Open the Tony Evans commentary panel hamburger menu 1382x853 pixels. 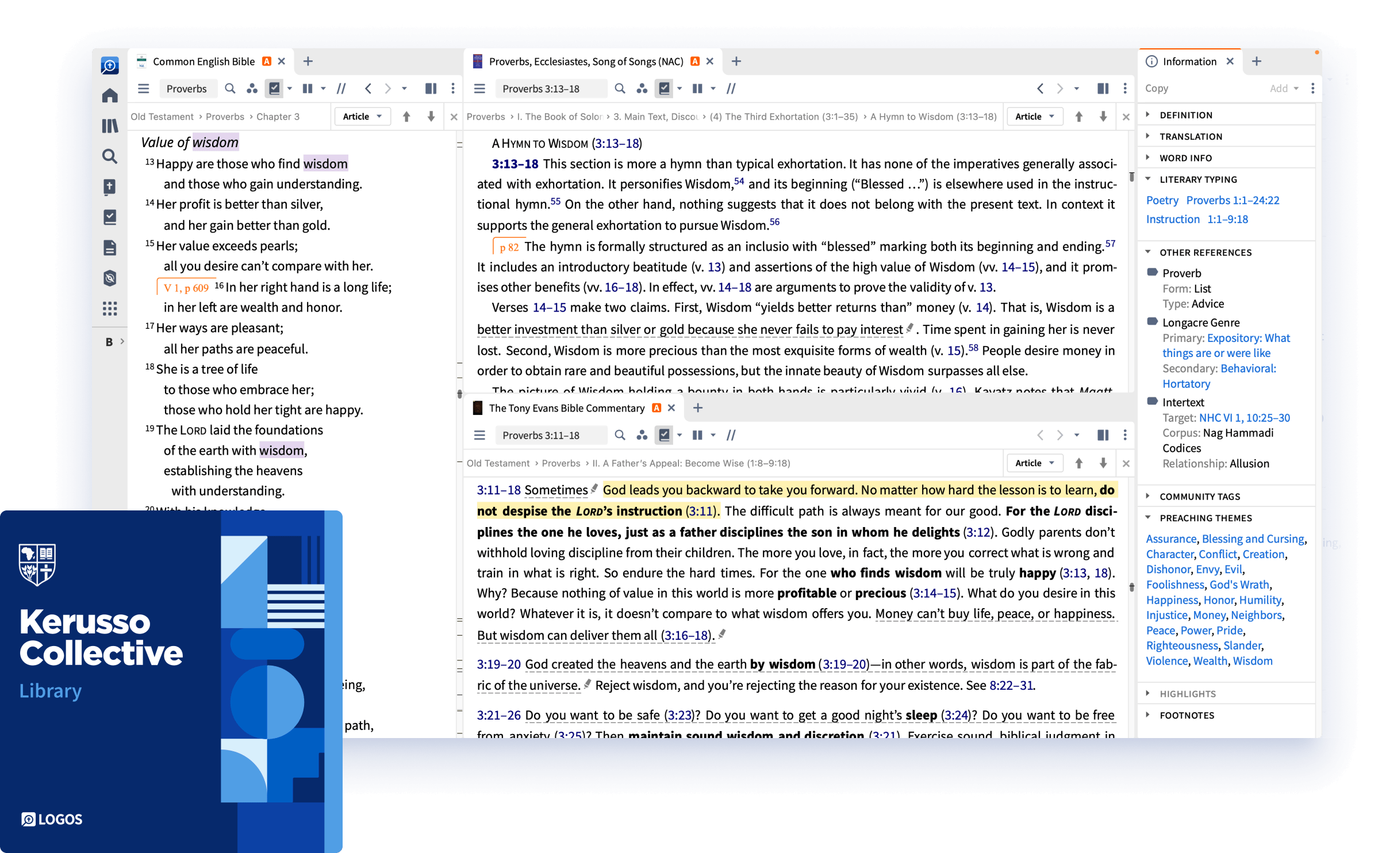[x=479, y=435]
